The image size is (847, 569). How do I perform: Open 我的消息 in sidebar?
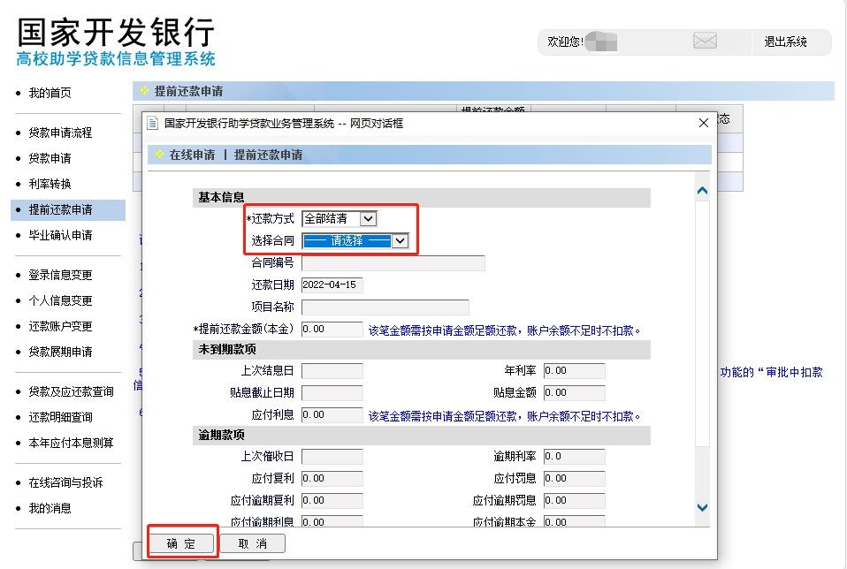(x=50, y=509)
